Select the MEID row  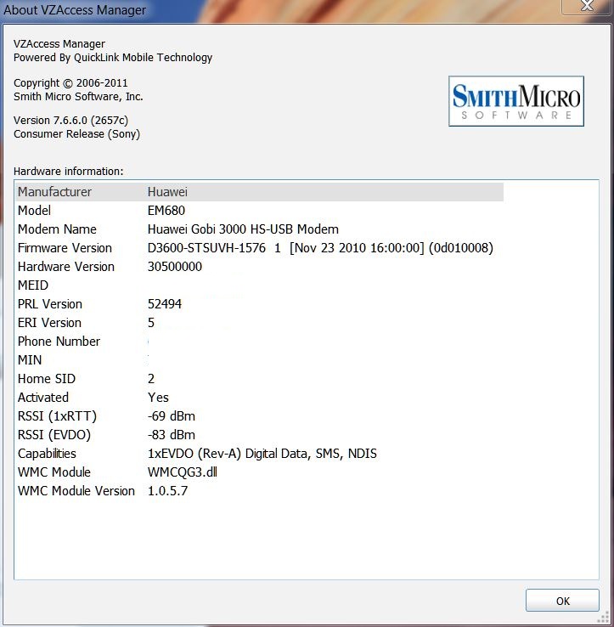[259, 285]
